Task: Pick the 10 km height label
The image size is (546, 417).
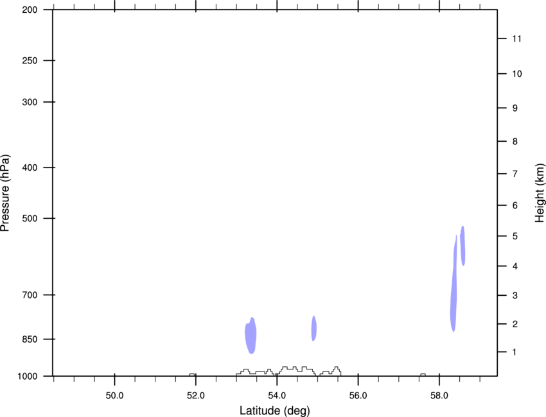Action: point(517,74)
